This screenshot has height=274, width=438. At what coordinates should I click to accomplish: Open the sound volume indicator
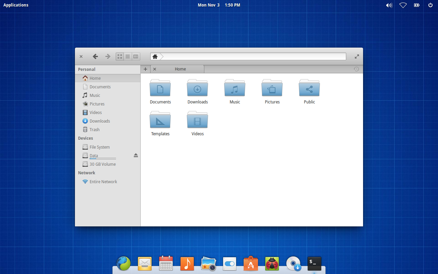(389, 5)
